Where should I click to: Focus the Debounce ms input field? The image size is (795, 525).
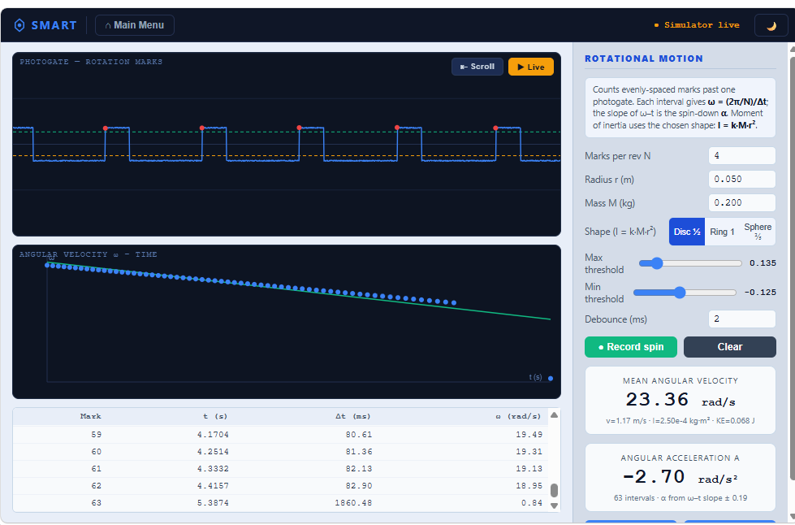[741, 319]
